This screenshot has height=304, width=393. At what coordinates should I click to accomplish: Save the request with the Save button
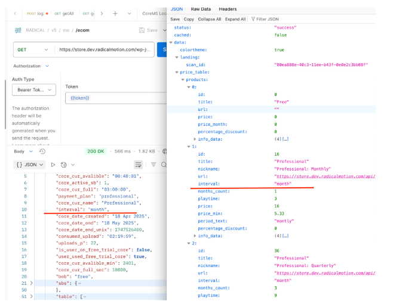tap(148, 30)
